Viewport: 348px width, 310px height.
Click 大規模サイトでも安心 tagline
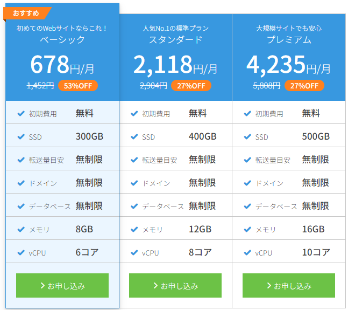point(289,29)
